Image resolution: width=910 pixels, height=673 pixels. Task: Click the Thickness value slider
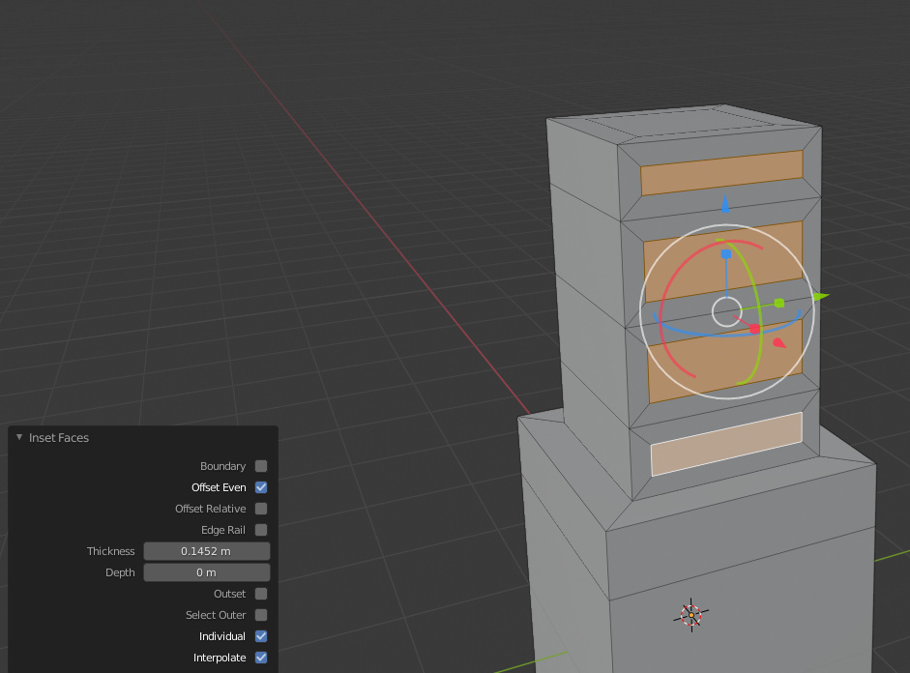click(206, 551)
